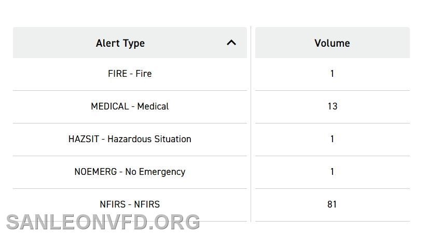The height and width of the screenshot is (234, 441).
Task: Click the Alert Type header text
Action: [120, 43]
